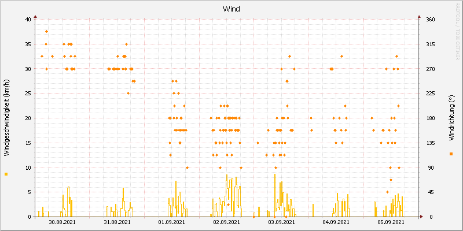Click the orange wind direction legend square

pos(451,154)
